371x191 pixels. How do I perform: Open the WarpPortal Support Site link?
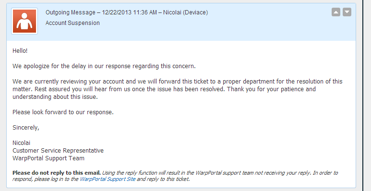click(108, 179)
